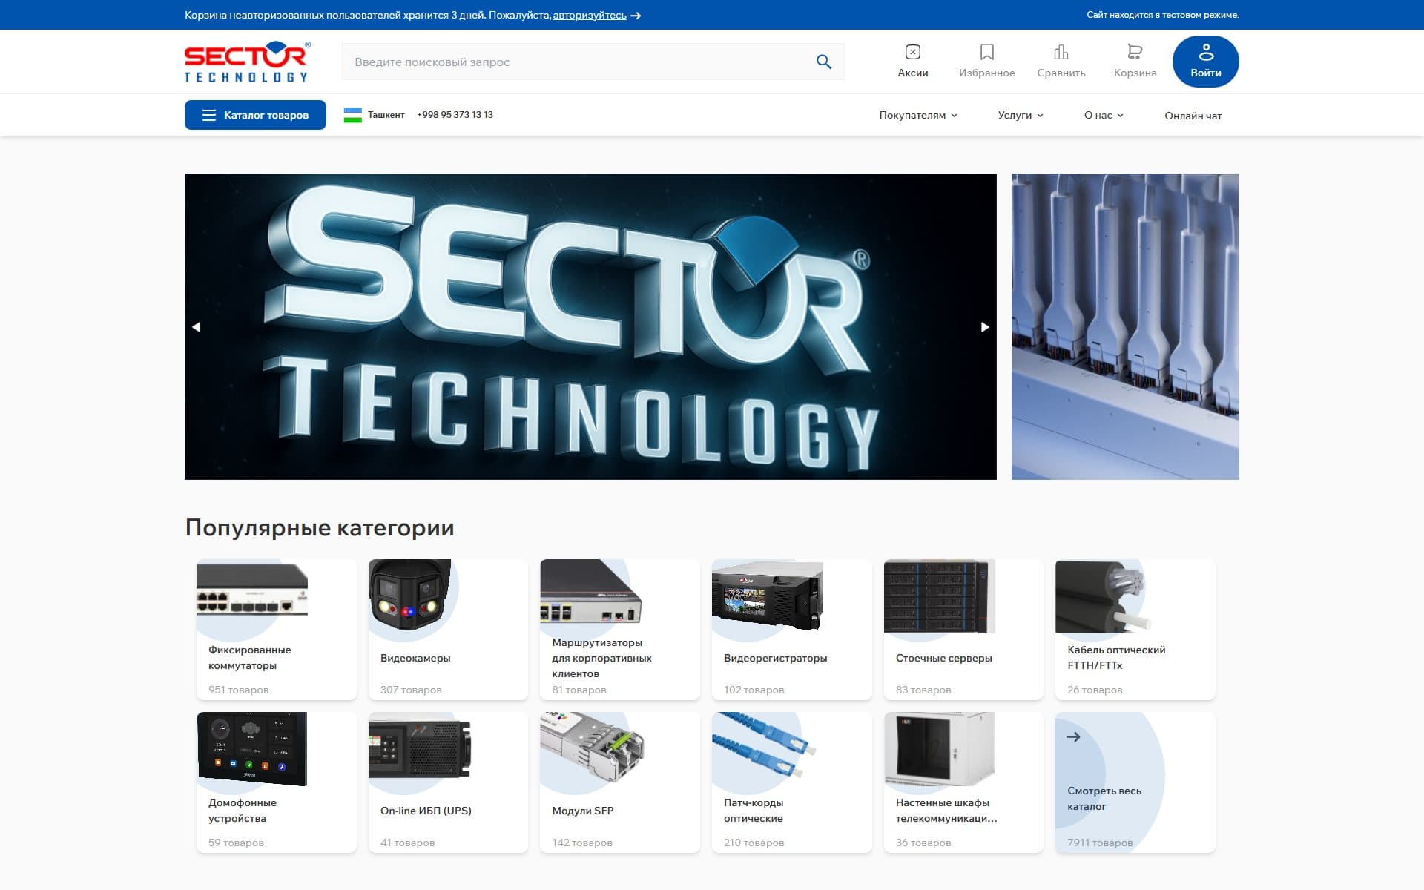Open Патч-корды оптические category card
This screenshot has height=890, width=1424.
click(792, 782)
